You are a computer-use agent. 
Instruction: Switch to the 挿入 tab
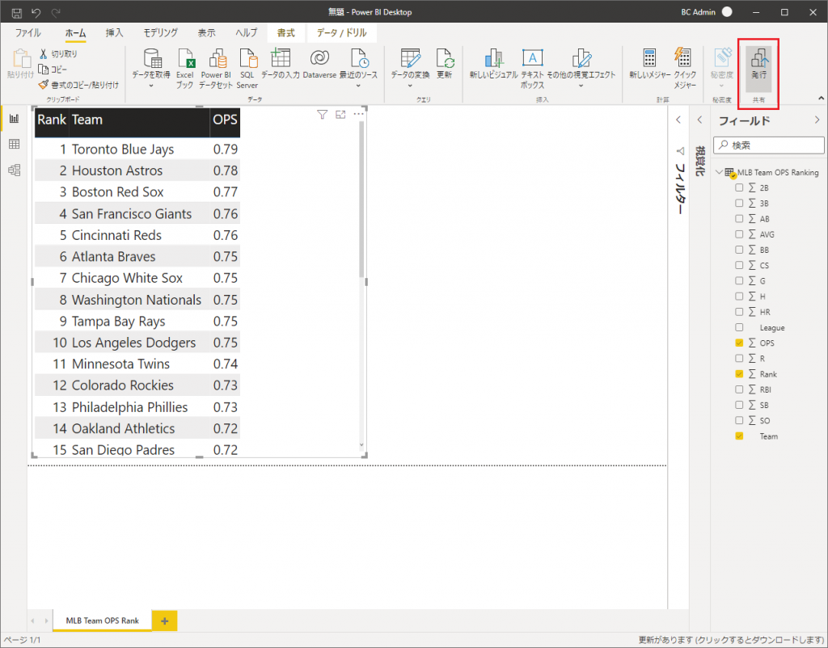tap(114, 32)
